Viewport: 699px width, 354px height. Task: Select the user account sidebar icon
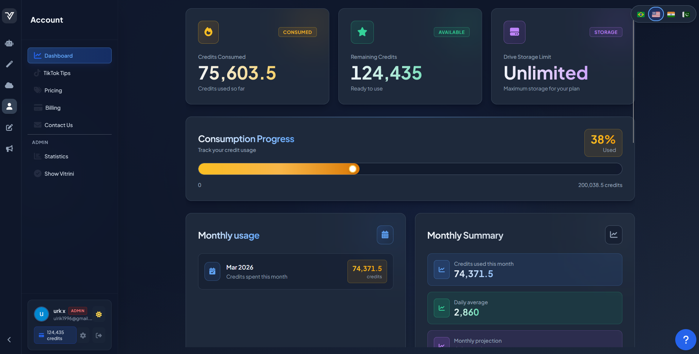[9, 106]
